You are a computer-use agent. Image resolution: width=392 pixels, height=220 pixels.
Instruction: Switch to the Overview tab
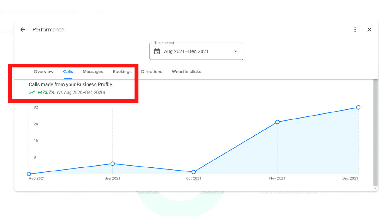[43, 72]
